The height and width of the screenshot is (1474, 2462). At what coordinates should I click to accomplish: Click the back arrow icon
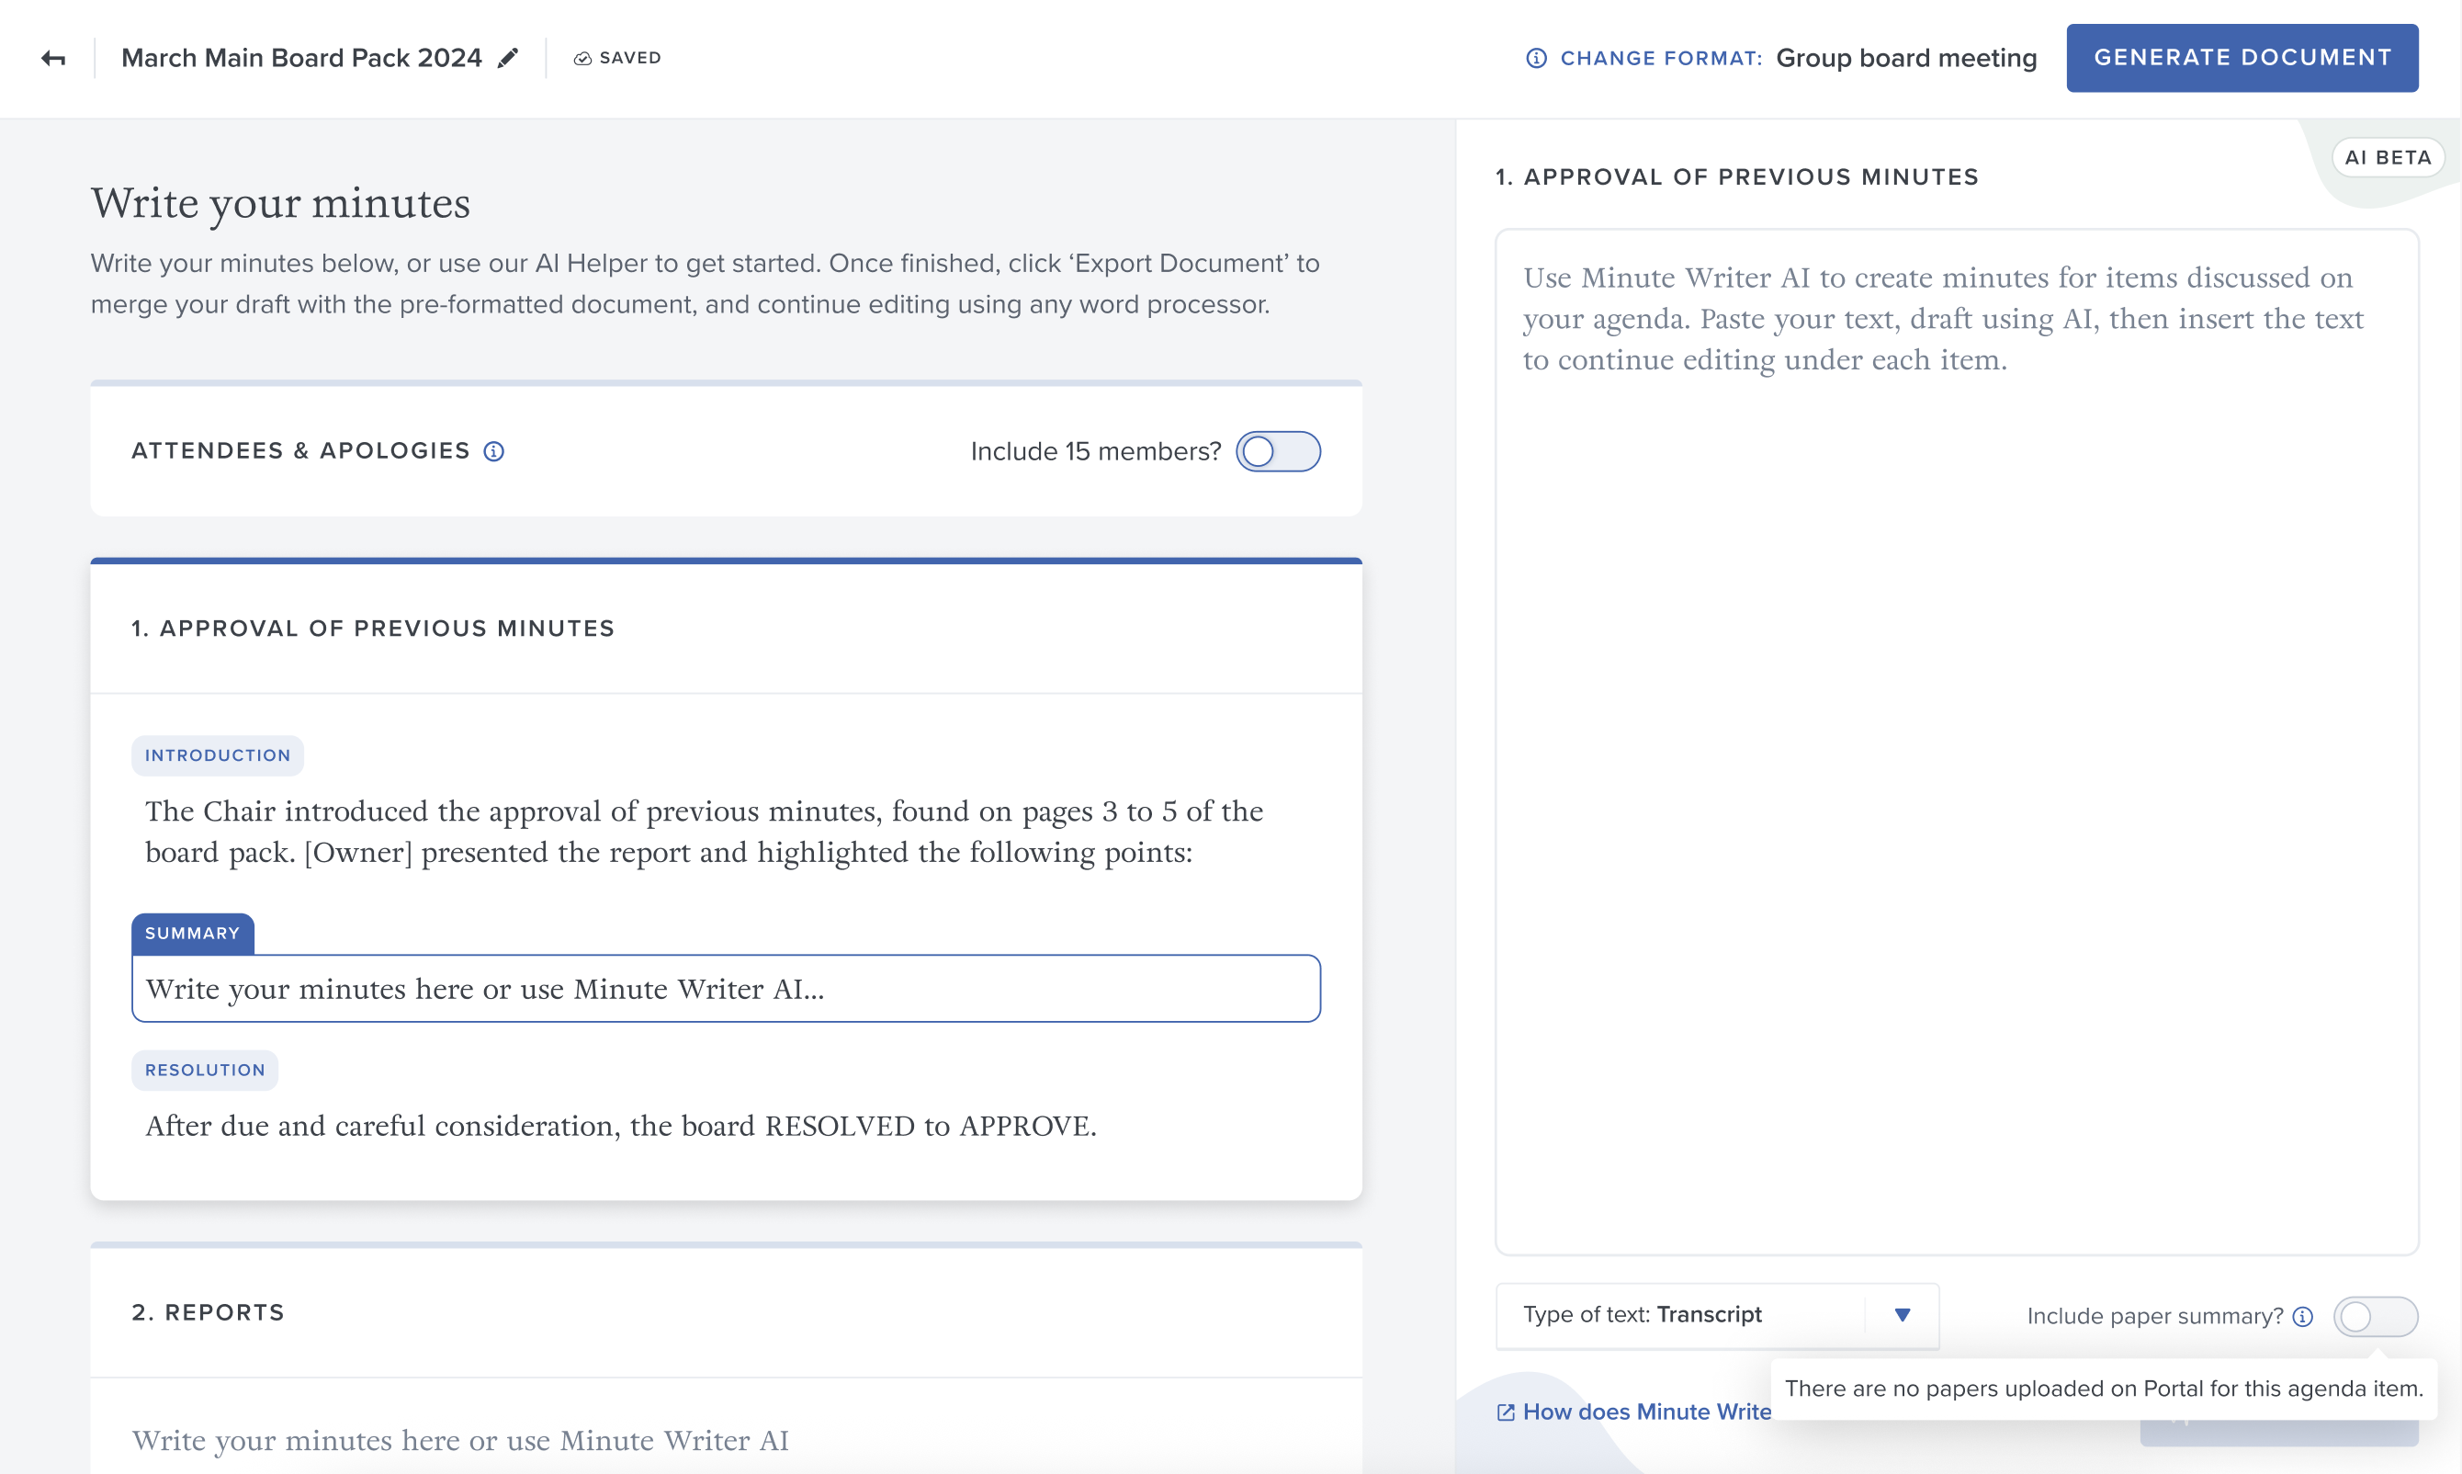pyautogui.click(x=53, y=59)
